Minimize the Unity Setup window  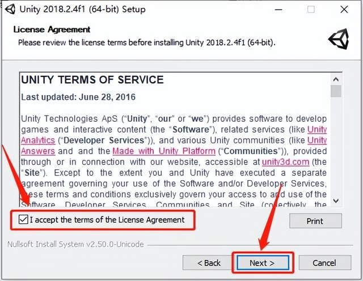tap(278, 10)
